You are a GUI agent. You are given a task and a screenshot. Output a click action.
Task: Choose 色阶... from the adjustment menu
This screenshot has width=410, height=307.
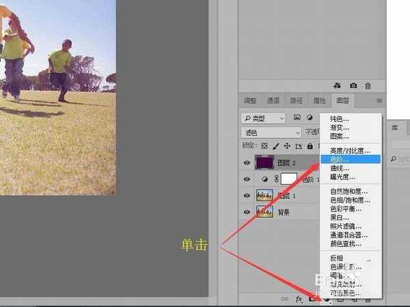coord(340,159)
